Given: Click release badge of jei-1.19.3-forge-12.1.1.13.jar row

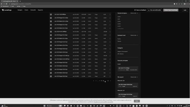Looking at the screenshot, I should coord(51,18).
